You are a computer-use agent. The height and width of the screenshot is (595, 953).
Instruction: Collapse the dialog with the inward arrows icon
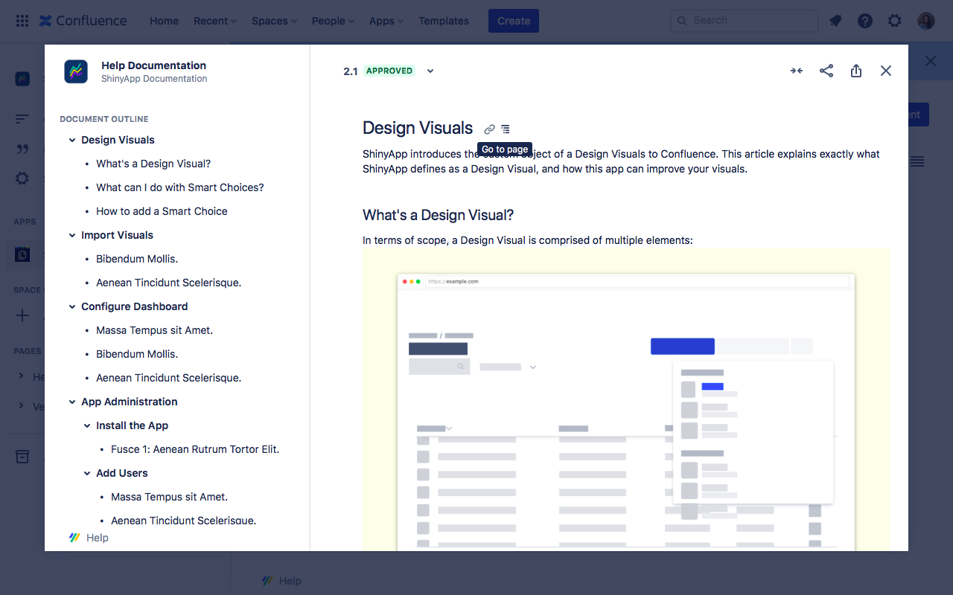coord(796,70)
